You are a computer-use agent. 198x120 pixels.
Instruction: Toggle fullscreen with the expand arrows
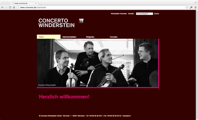point(195,2)
